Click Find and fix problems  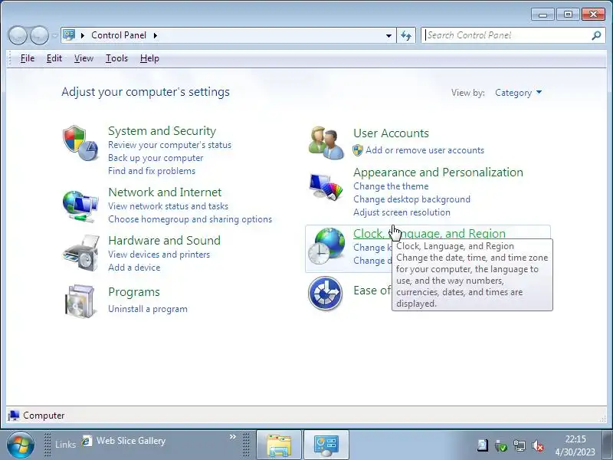coord(152,171)
